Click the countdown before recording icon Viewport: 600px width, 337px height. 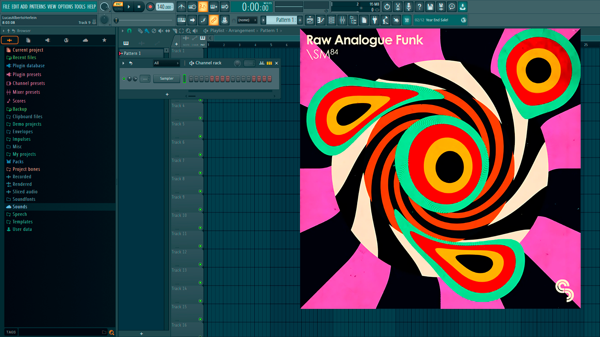203,7
